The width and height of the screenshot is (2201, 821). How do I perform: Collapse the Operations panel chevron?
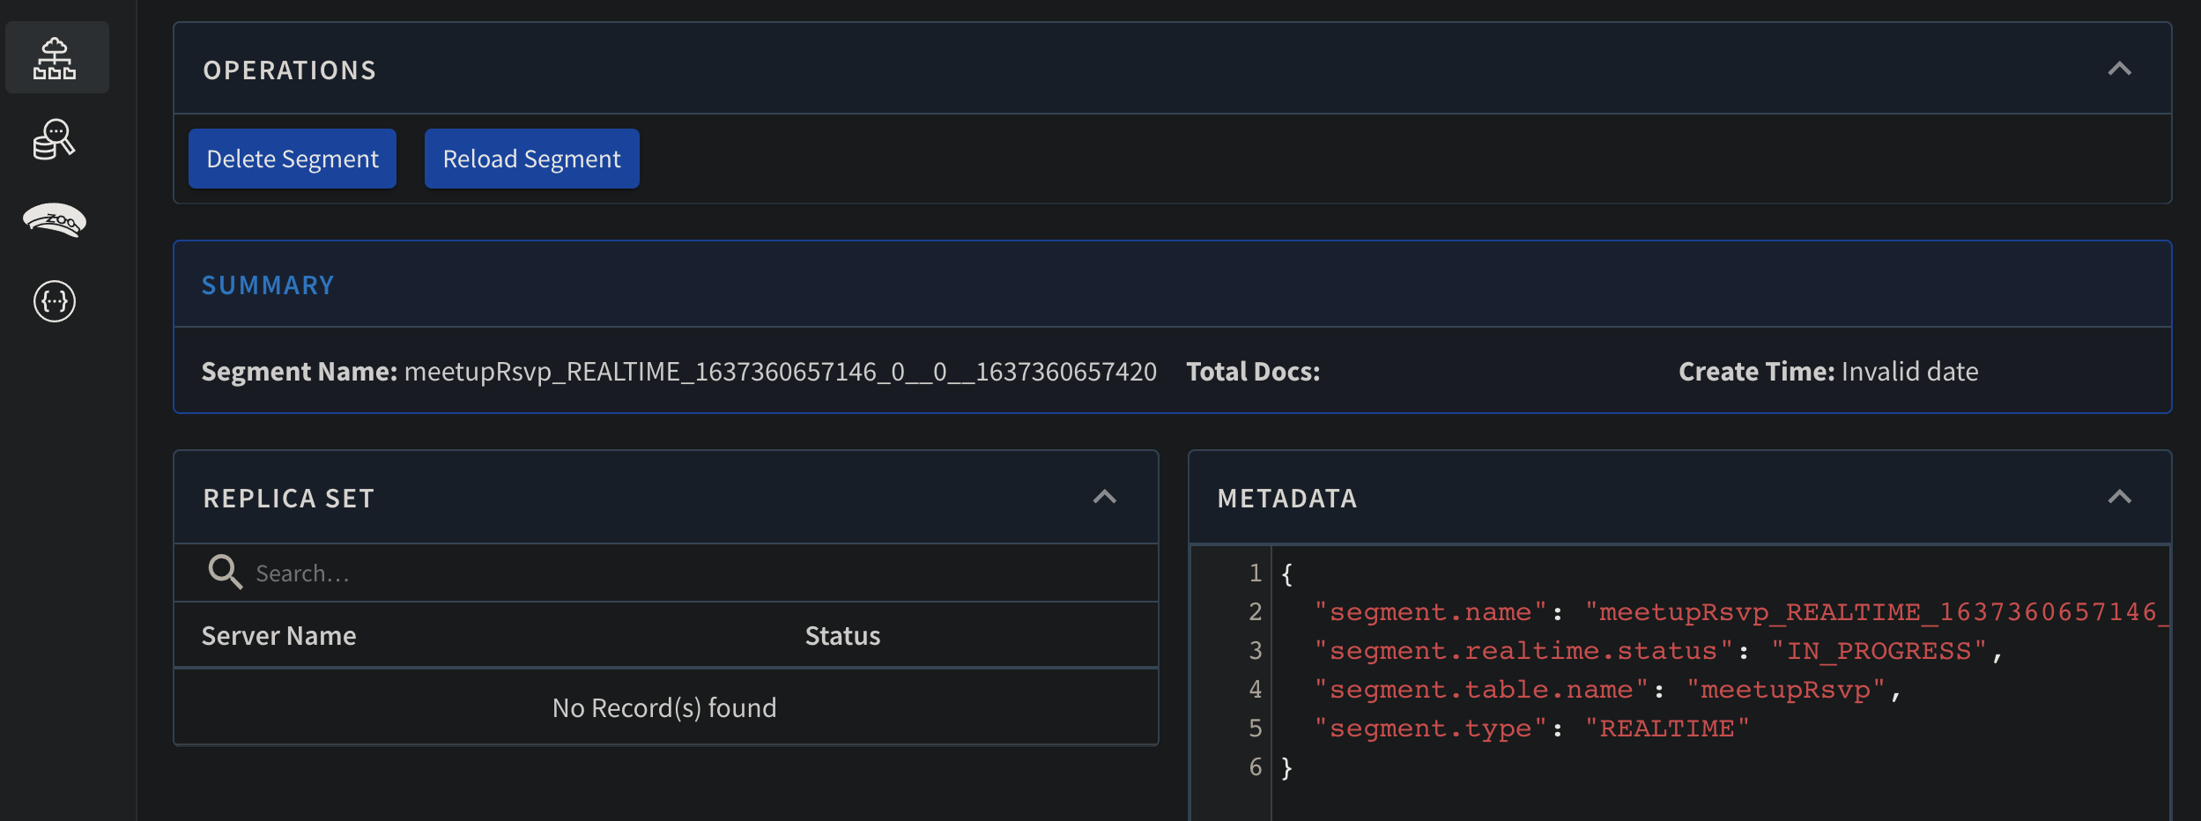pos(2119,69)
